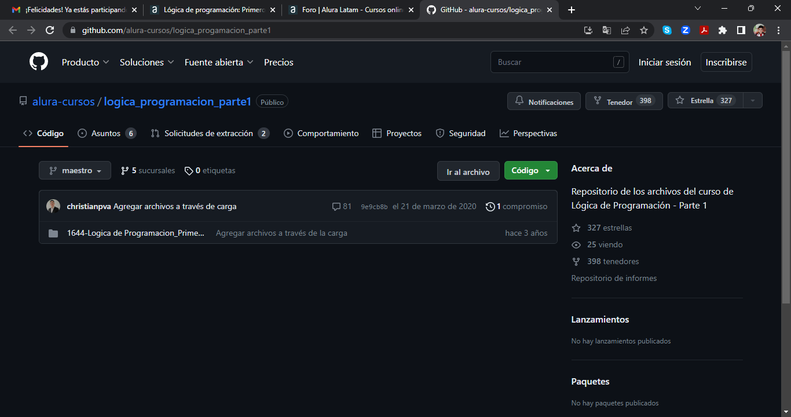Open a new browser tab
This screenshot has height=417, width=791.
572,10
